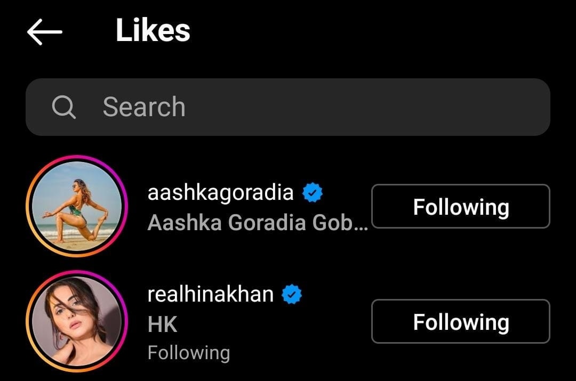Click the Likes page title
Image resolution: width=576 pixels, height=381 pixels.
(153, 30)
